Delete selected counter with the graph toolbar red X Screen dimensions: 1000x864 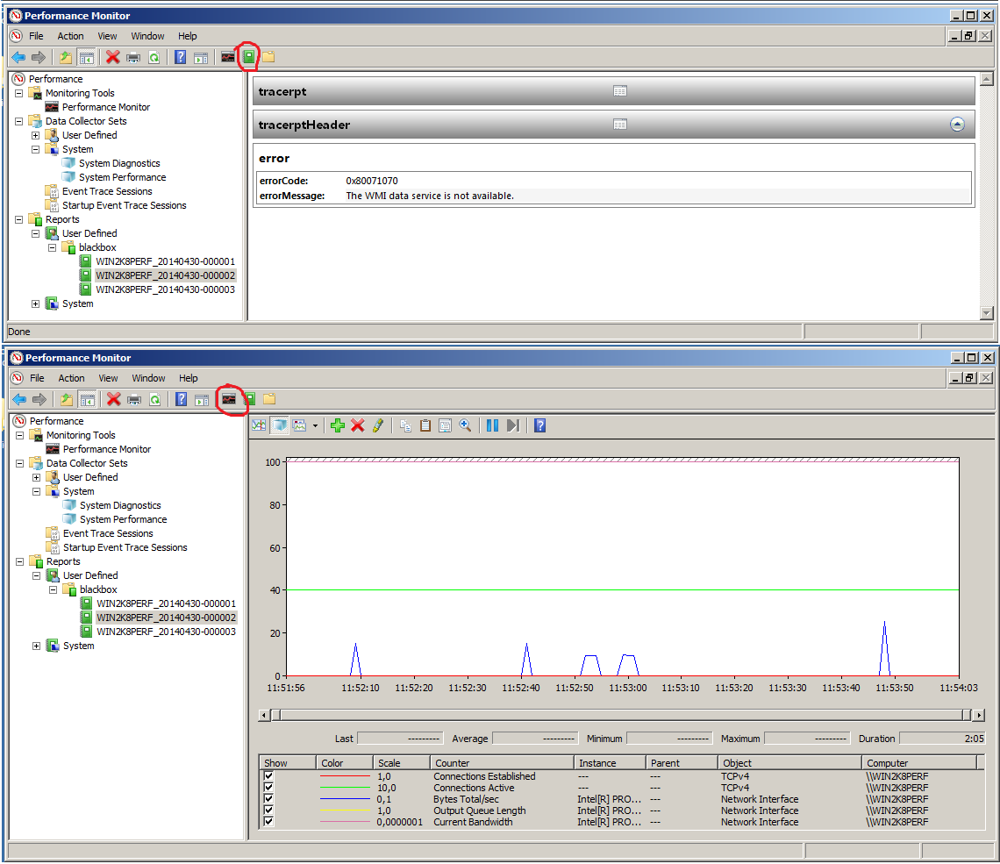(358, 425)
